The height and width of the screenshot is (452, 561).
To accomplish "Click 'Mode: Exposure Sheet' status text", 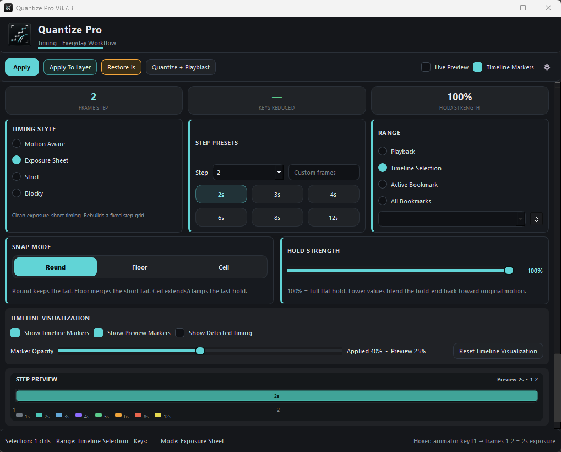I will pyautogui.click(x=192, y=441).
